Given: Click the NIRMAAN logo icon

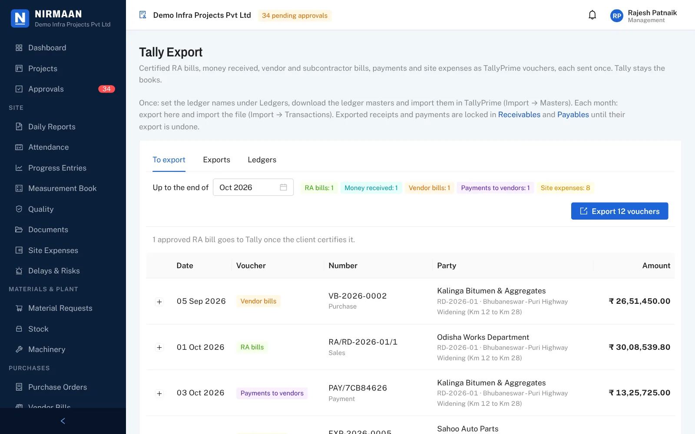Looking at the screenshot, I should 20,18.
